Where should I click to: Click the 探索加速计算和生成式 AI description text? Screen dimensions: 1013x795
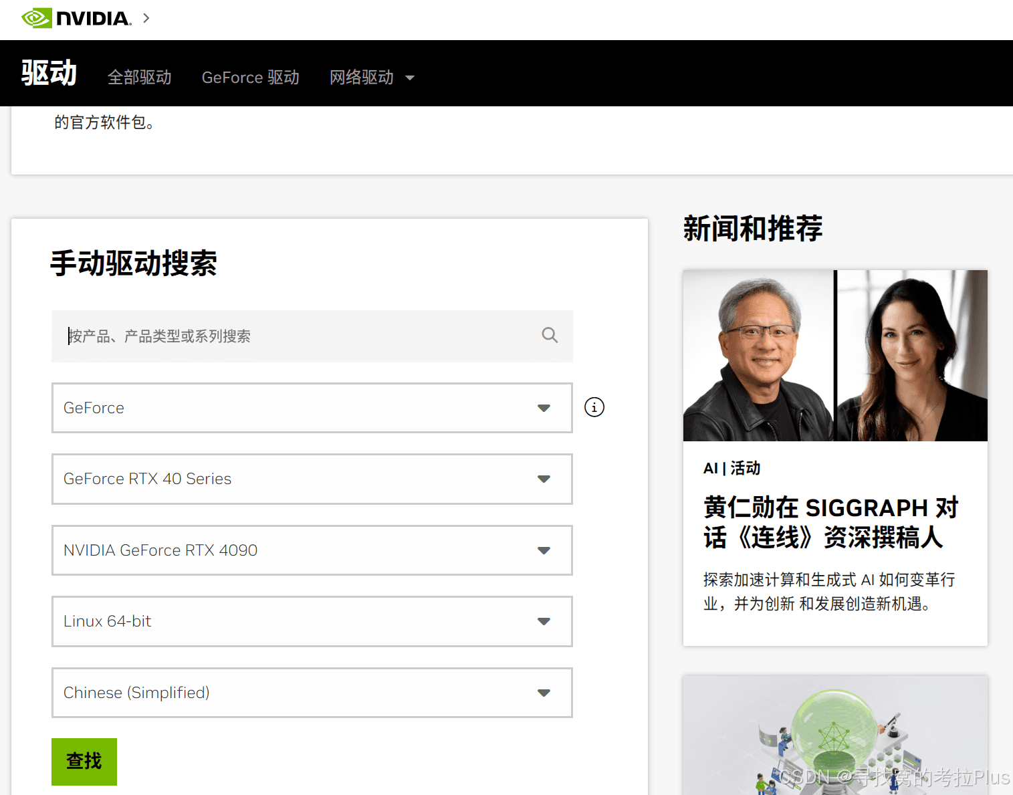pyautogui.click(x=829, y=592)
